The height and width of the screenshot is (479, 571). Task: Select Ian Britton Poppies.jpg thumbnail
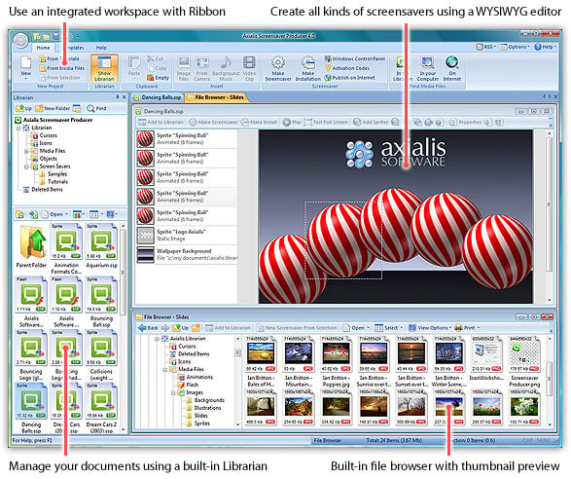(336, 361)
